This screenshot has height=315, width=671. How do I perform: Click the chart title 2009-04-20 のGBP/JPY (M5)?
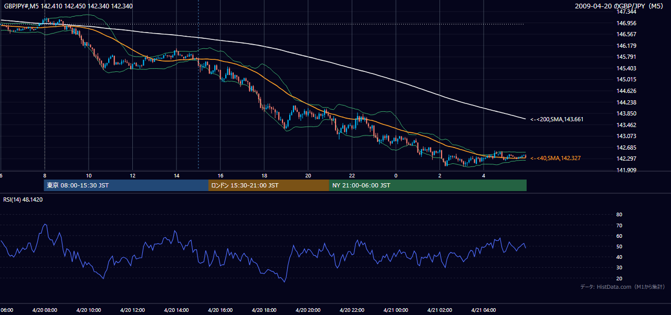point(620,6)
